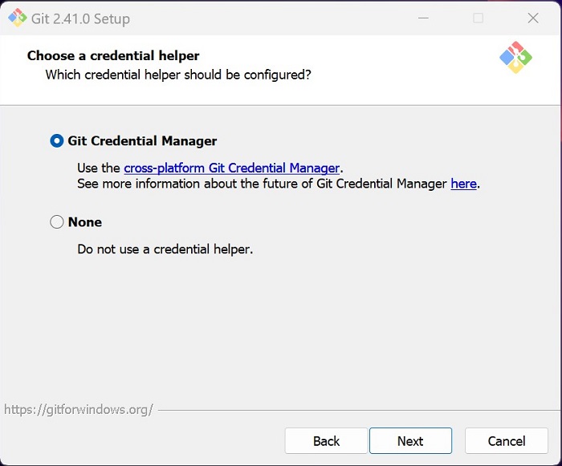Select the None credential helper option
This screenshot has width=562, height=466.
[x=57, y=222]
